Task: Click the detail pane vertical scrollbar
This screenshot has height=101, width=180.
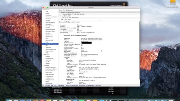Action: [139, 50]
